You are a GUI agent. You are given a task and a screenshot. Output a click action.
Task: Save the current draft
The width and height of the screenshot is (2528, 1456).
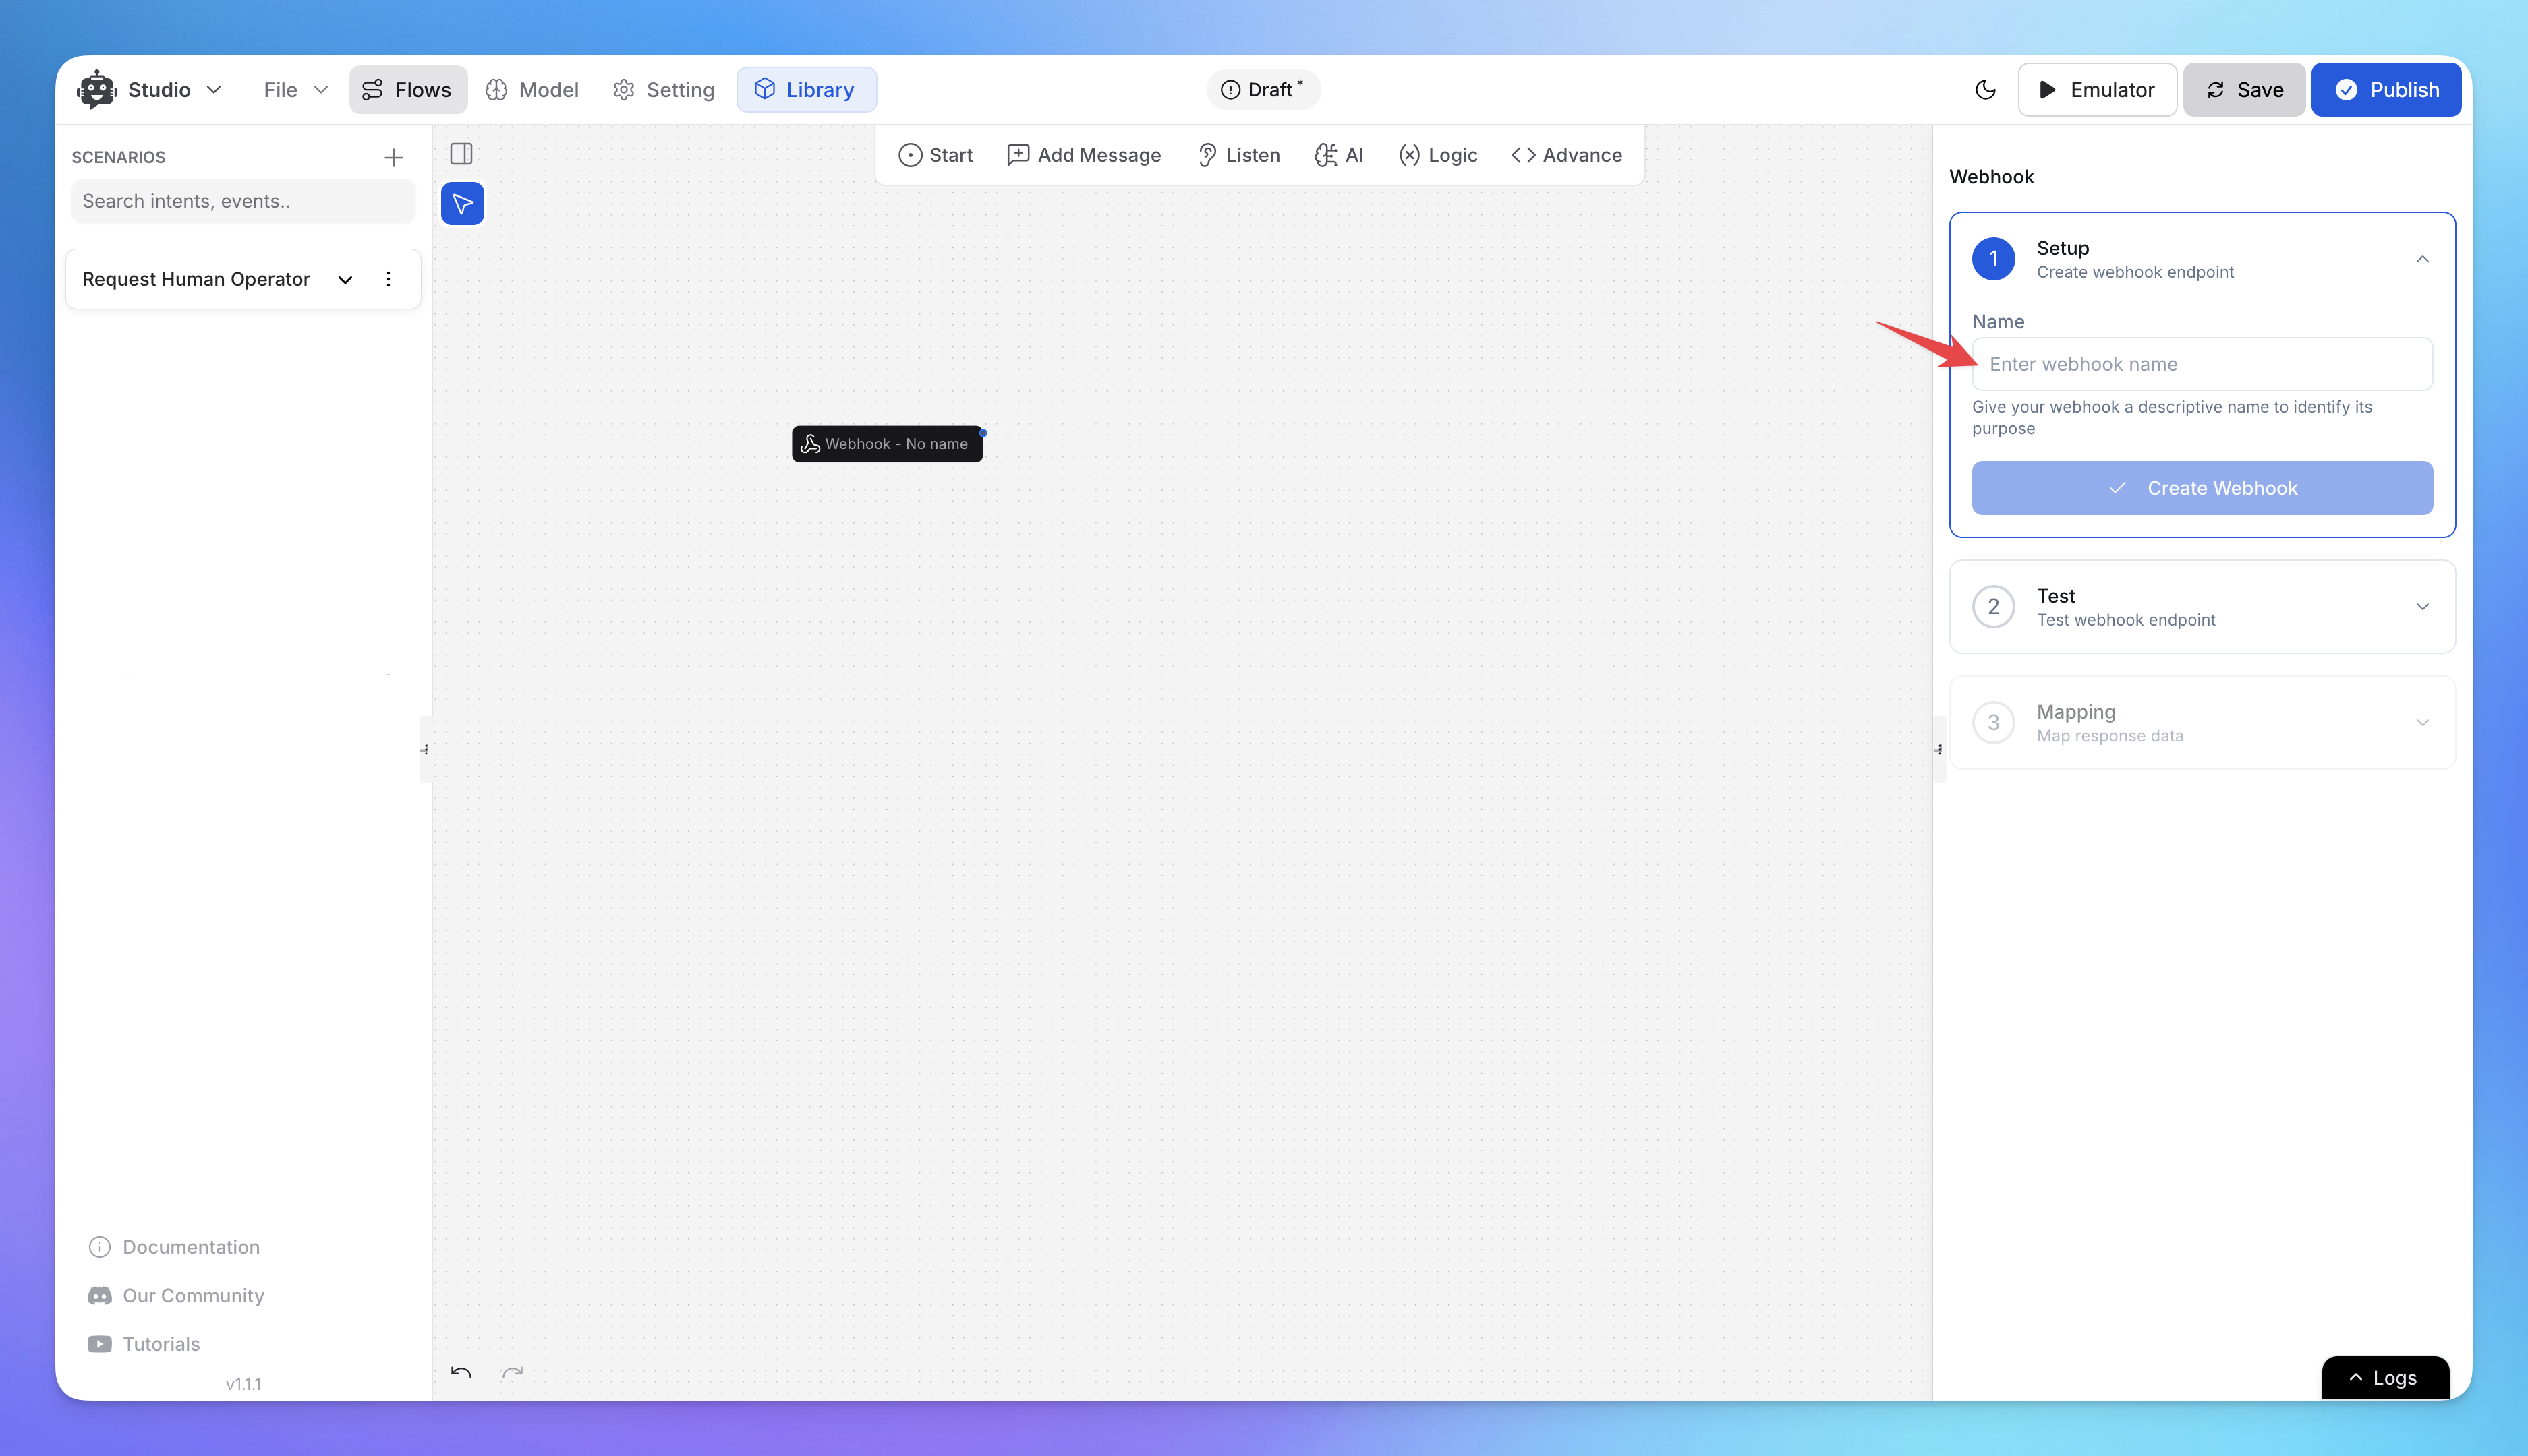(2244, 89)
